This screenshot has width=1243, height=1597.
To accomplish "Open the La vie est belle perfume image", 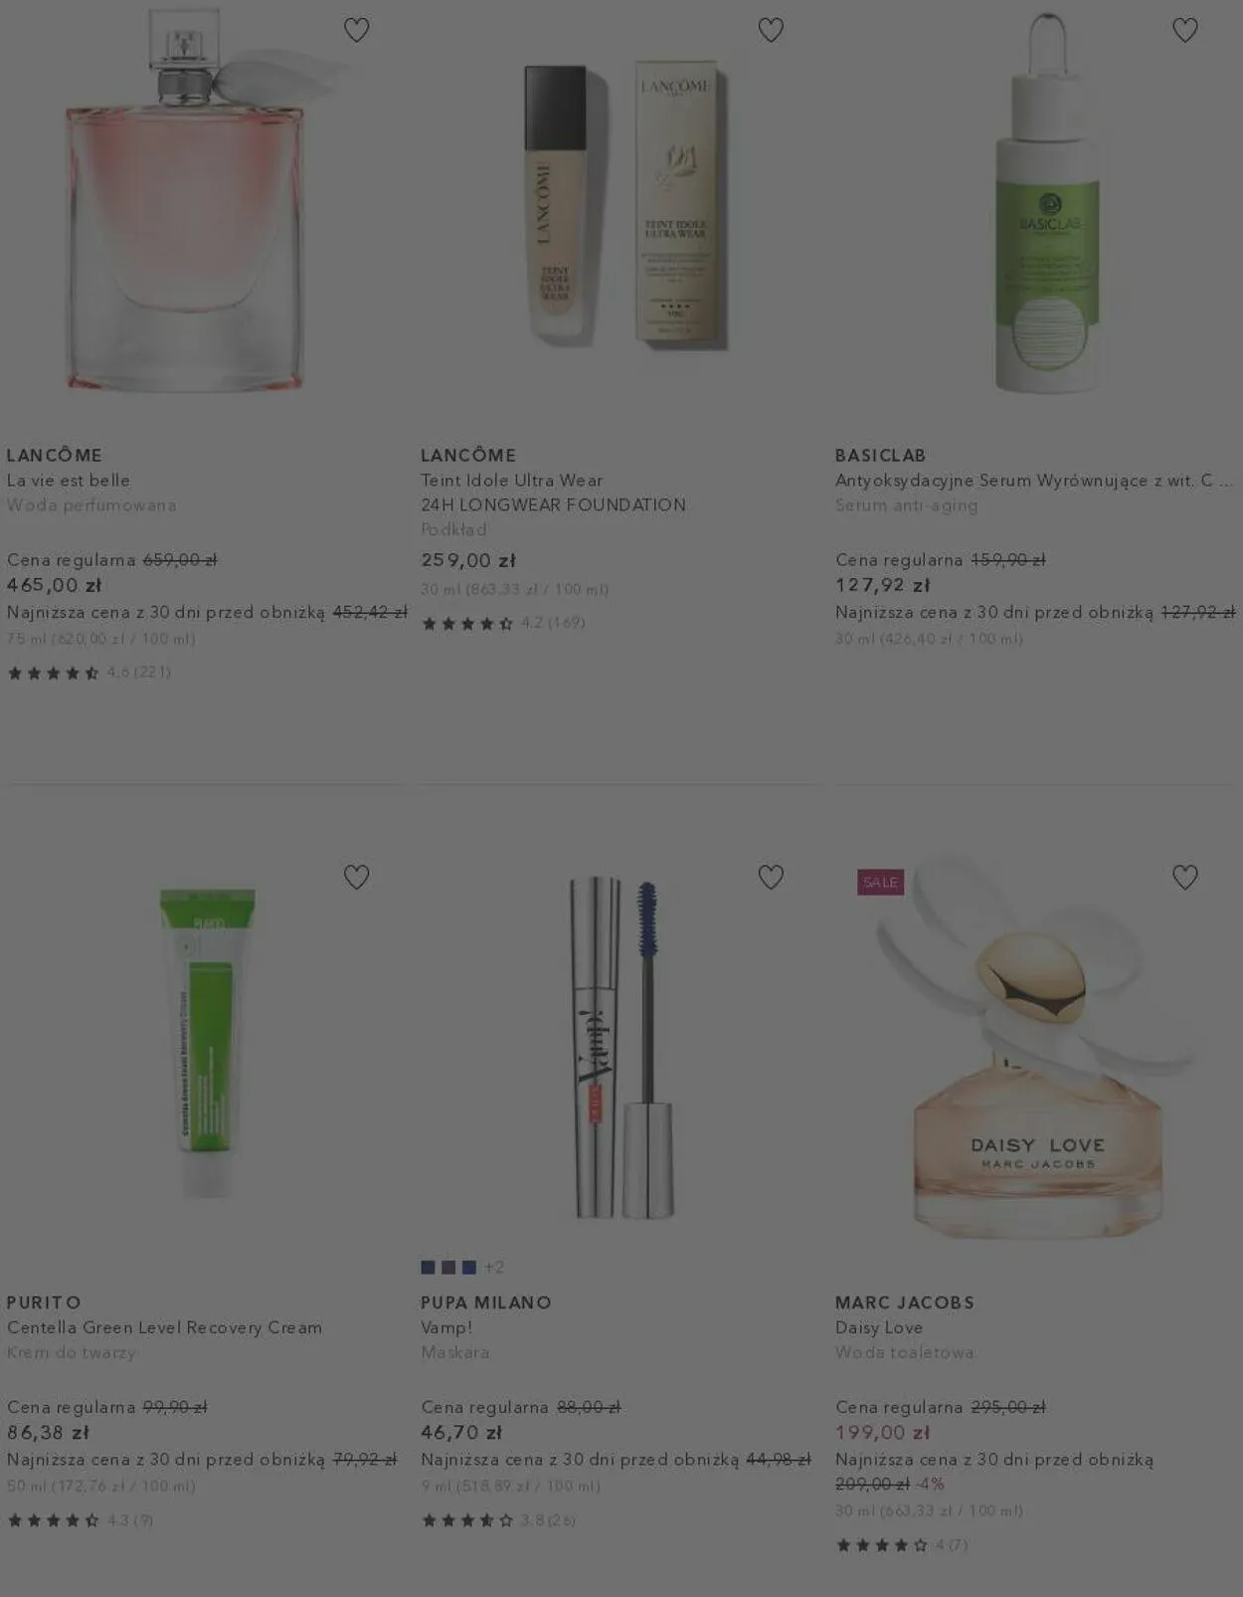I will pos(185,202).
